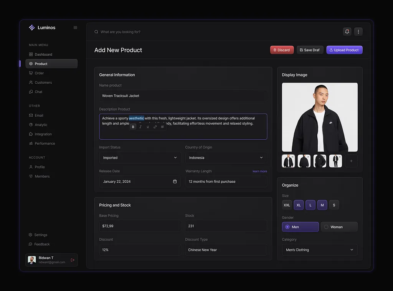Open the three-dot more options menu
The width and height of the screenshot is (393, 291).
(358, 31)
